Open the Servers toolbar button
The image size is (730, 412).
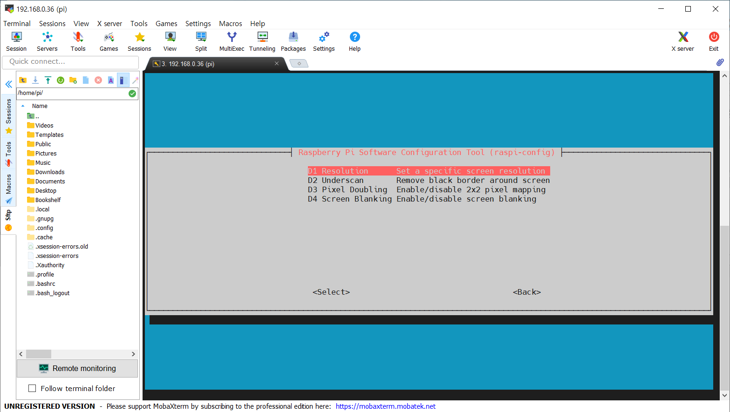click(47, 41)
